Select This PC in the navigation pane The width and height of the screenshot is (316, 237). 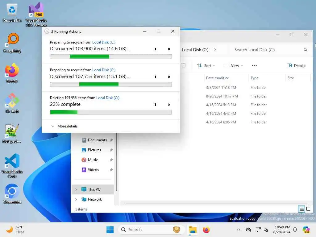tap(93, 189)
